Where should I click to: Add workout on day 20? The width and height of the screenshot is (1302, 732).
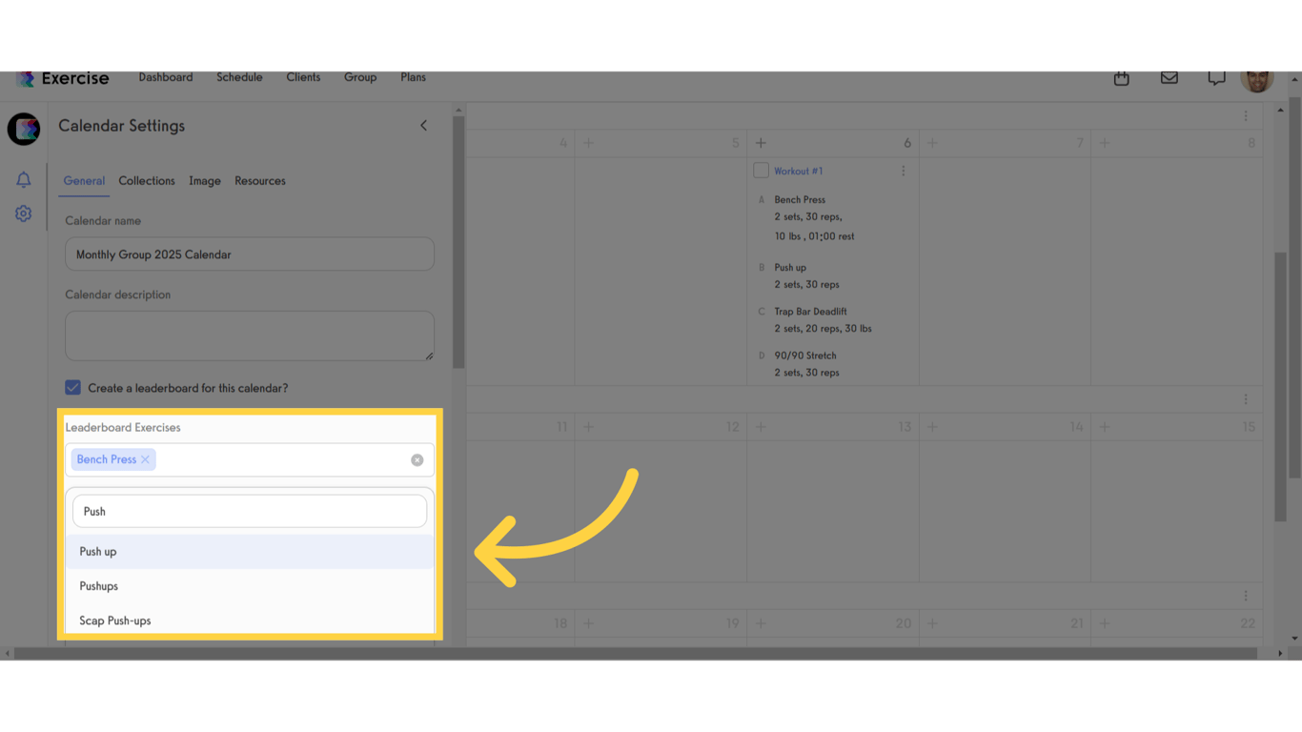tap(761, 623)
